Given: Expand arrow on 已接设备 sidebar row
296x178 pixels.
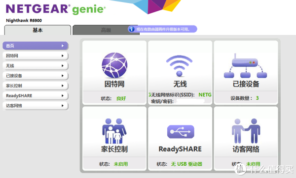Looking at the screenshot, I should 63,76.
